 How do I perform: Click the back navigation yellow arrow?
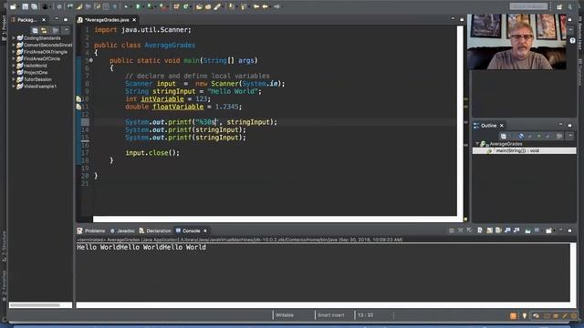pyautogui.click(x=265, y=6)
